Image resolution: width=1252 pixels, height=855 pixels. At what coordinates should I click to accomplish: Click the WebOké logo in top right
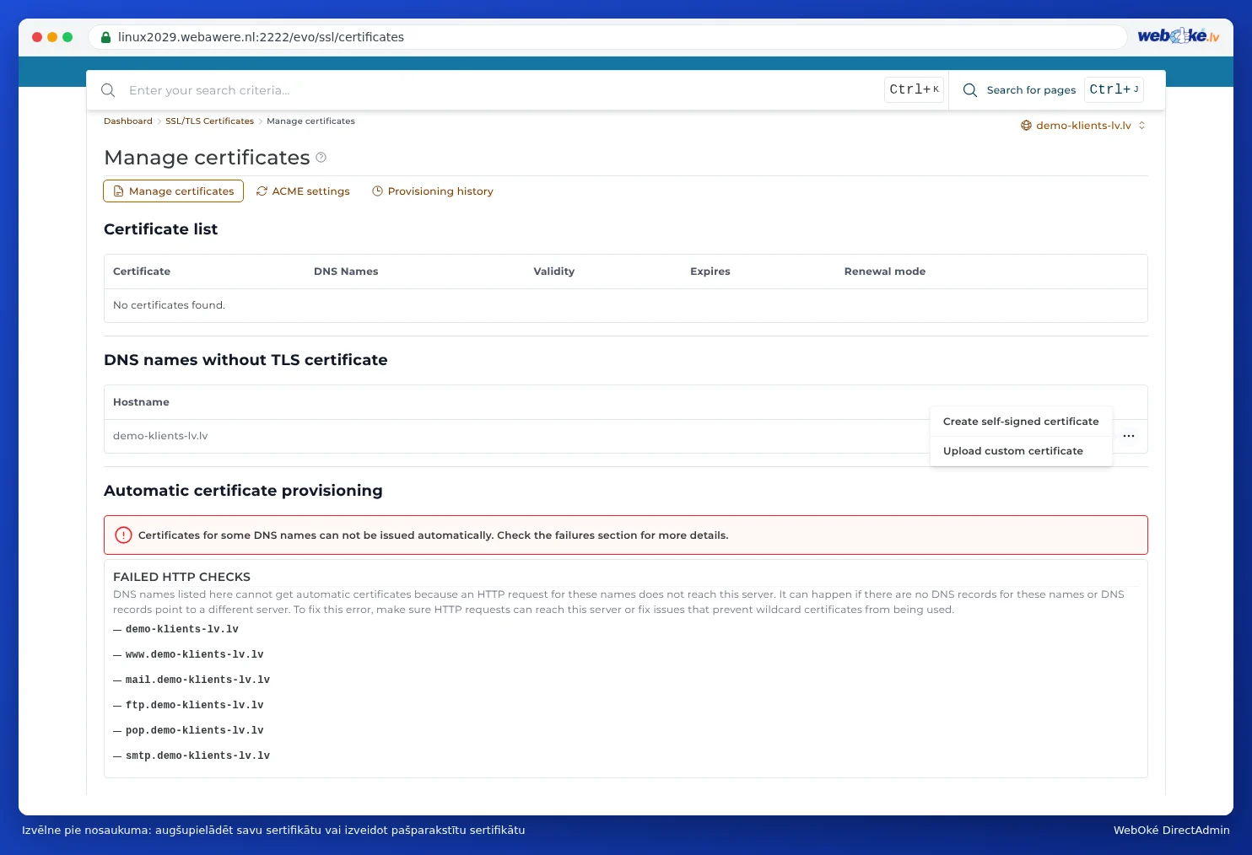click(x=1179, y=35)
